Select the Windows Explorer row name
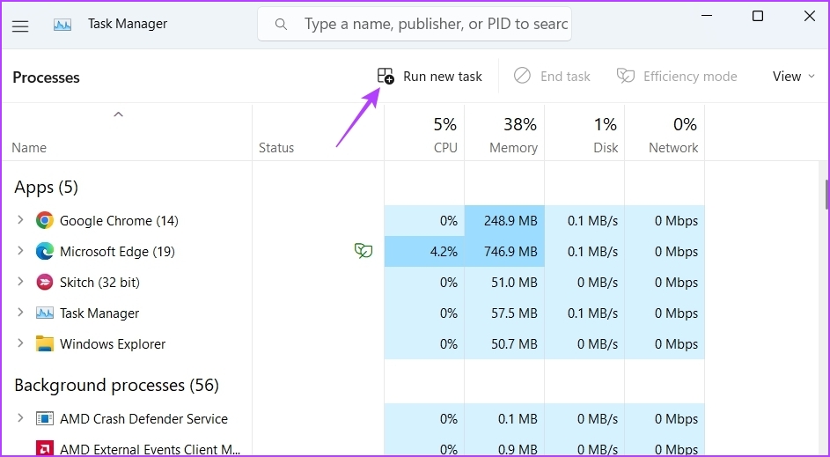The height and width of the screenshot is (457, 830). point(112,344)
